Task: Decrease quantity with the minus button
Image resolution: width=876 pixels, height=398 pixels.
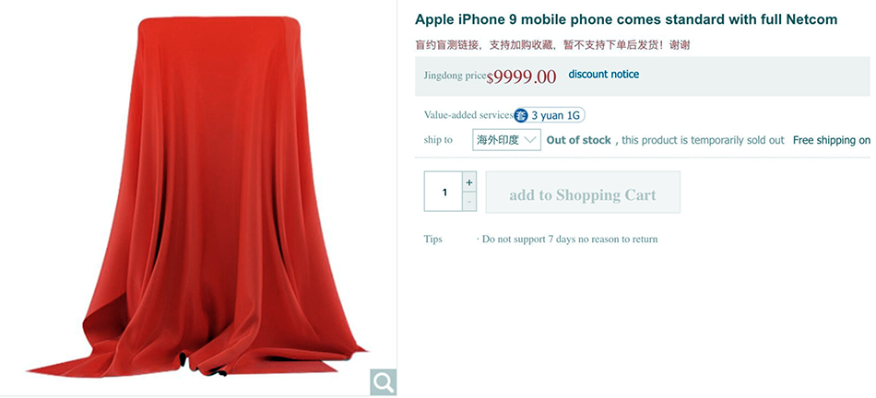Action: (x=469, y=202)
